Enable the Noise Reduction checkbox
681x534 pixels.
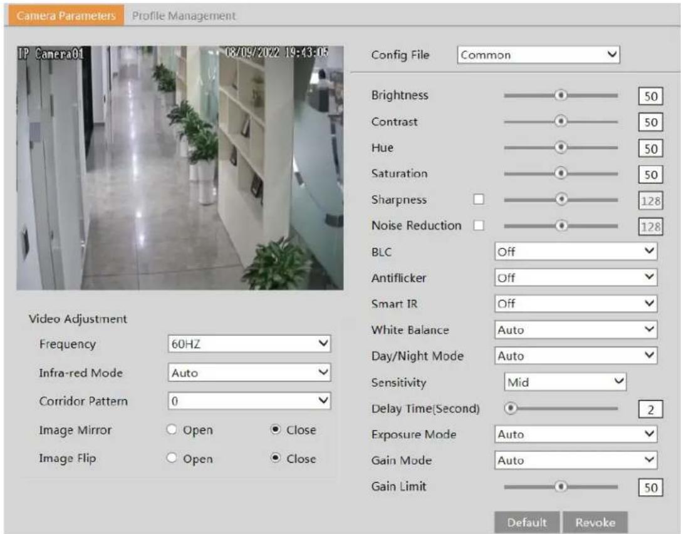coord(479,225)
